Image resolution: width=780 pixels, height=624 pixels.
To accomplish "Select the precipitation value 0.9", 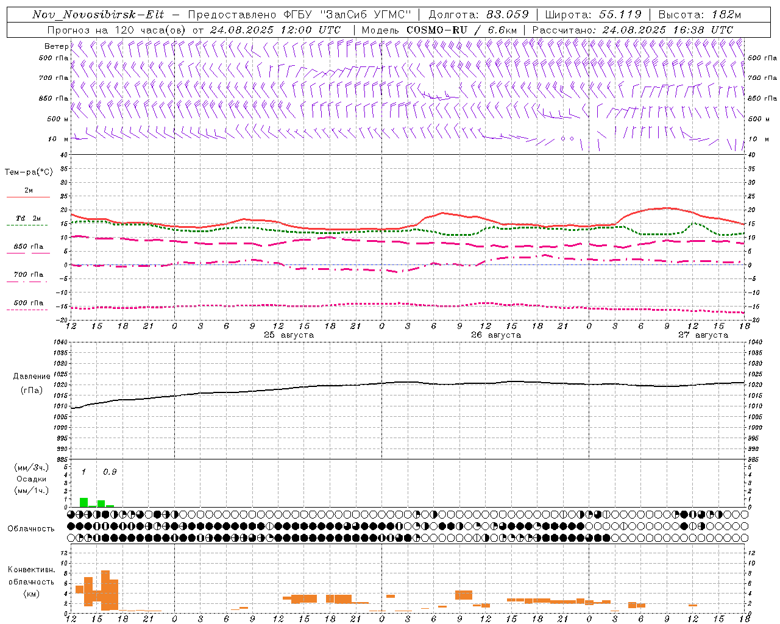I will pos(110,472).
